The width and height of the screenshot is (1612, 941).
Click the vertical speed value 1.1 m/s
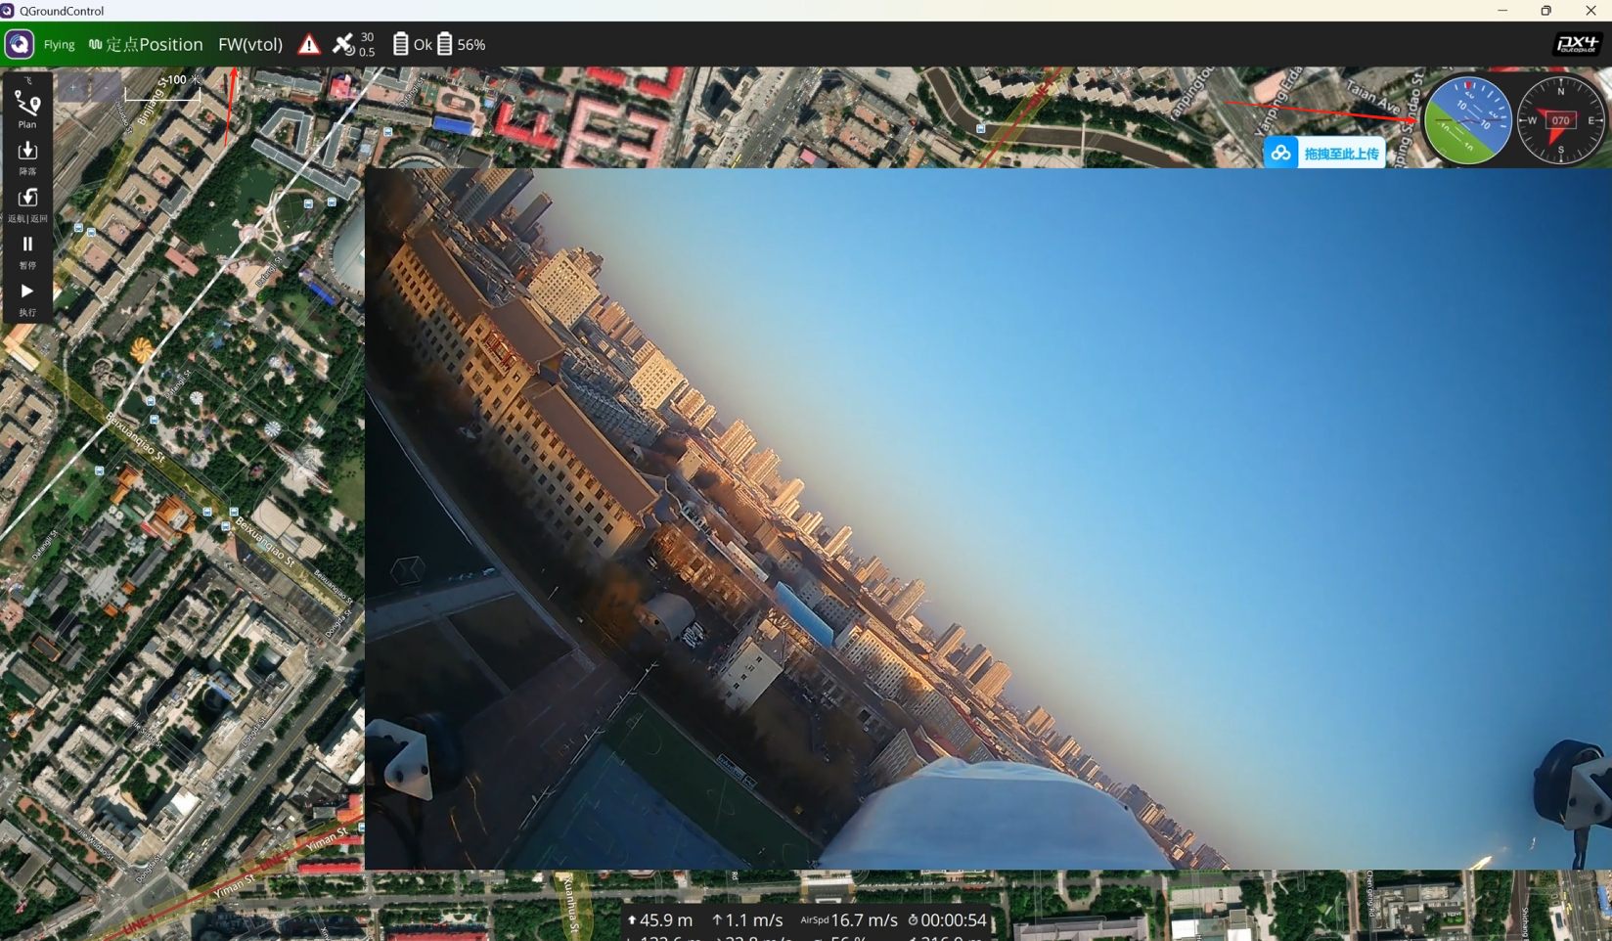tap(747, 920)
